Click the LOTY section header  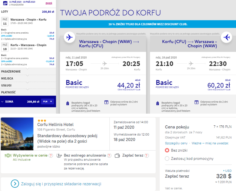[5, 12]
